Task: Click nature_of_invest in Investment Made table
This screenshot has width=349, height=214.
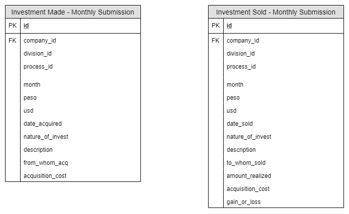Action: click(46, 137)
